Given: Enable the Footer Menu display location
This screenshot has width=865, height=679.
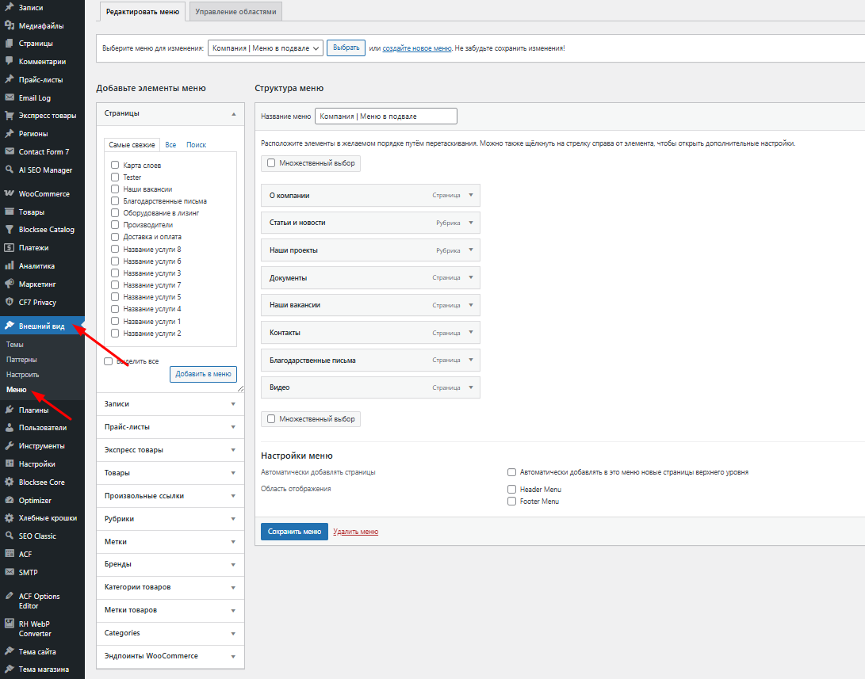Looking at the screenshot, I should 512,502.
